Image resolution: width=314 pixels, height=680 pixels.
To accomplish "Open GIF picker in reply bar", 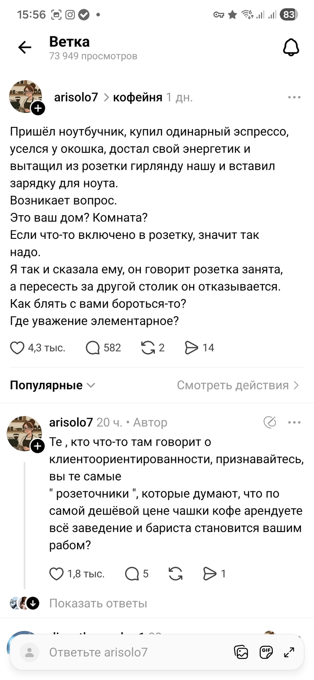I will [266, 652].
